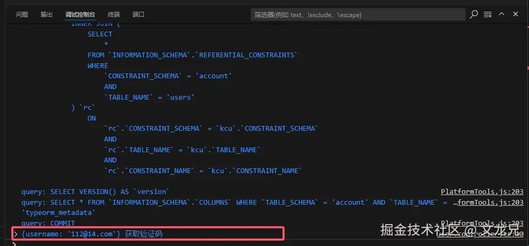Viewport: 529px width, 246px height.
Task: Click the ) `rc` alias line
Action: (x=83, y=108)
